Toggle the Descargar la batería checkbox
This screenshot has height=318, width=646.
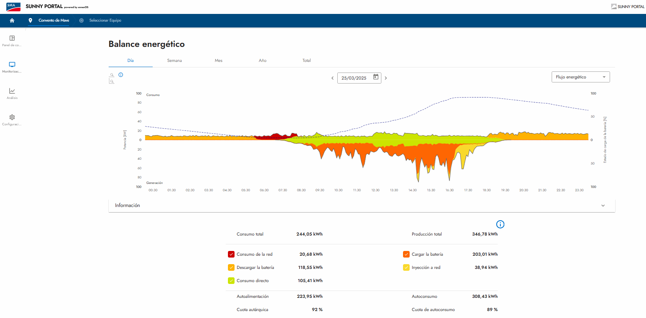point(231,267)
